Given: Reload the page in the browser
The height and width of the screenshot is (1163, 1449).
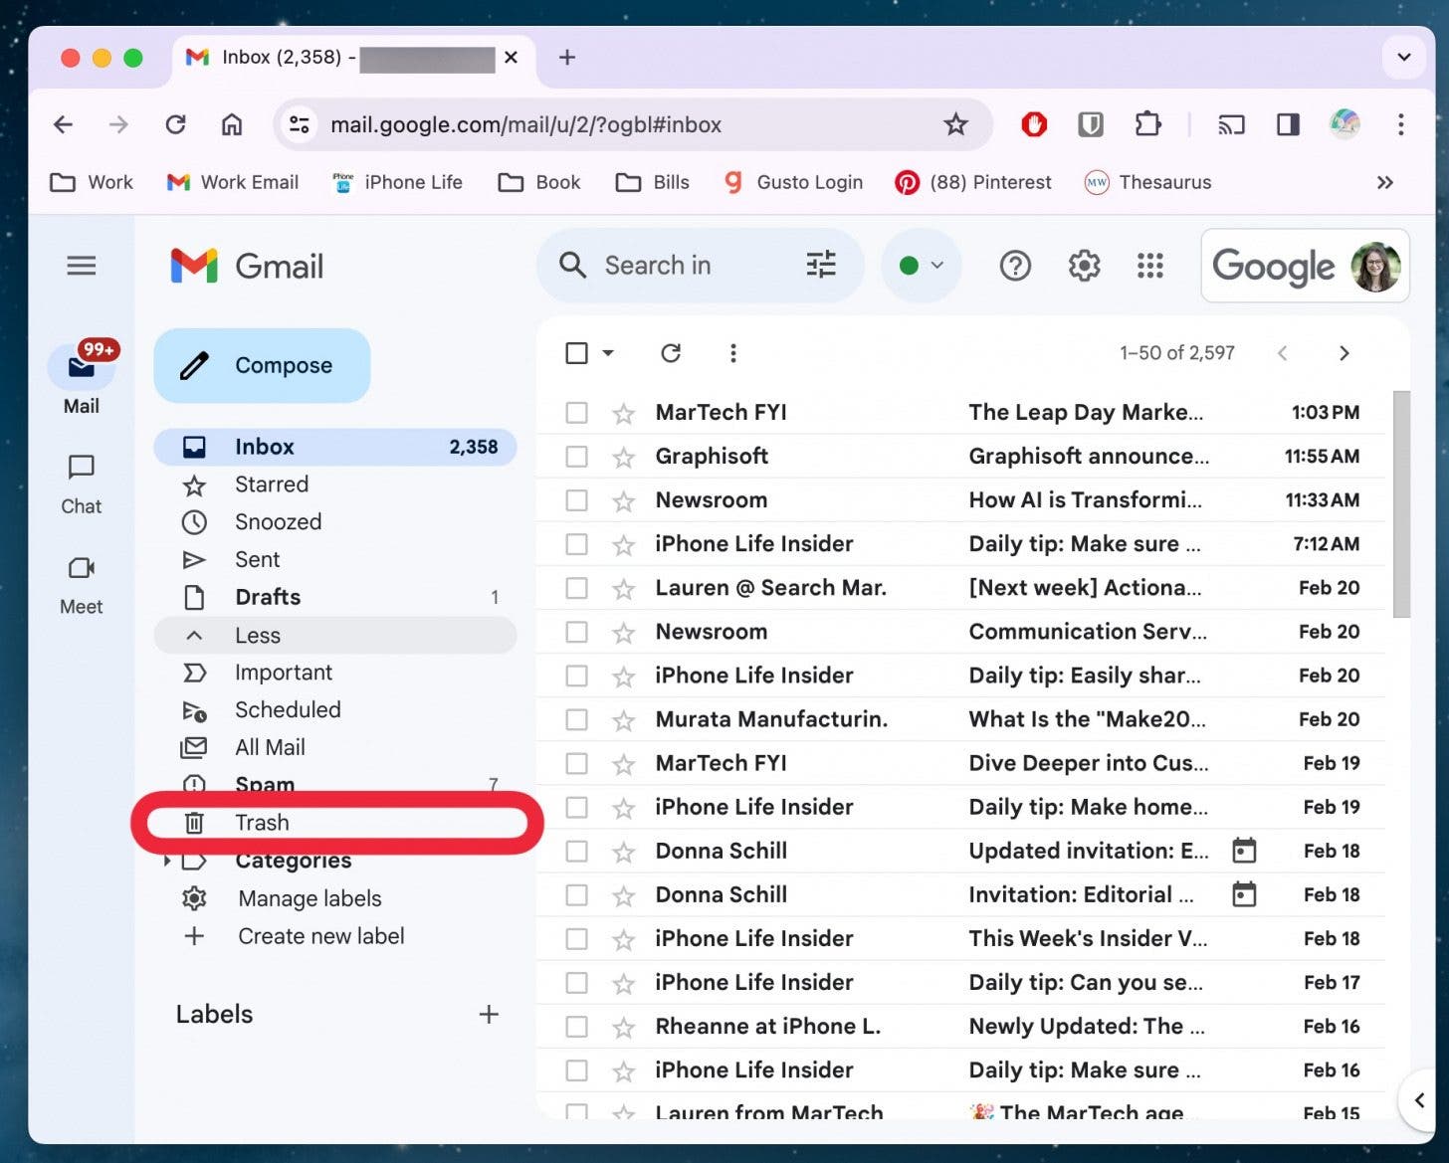Looking at the screenshot, I should 175,124.
